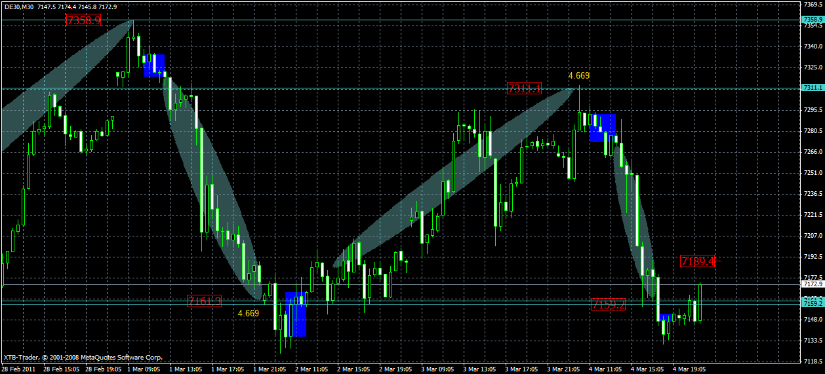Click the 7358.9 price tag on the price axis
Image resolution: width=825 pixels, height=374 pixels.
point(812,20)
